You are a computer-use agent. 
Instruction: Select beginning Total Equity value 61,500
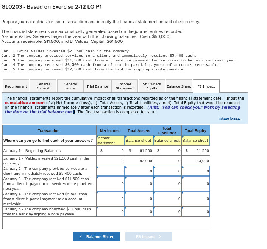196,150
